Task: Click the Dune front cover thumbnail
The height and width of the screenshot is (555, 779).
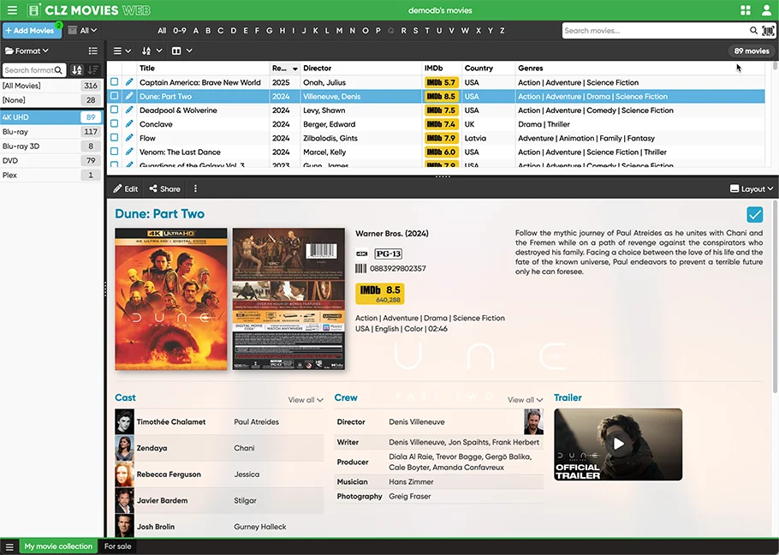Action: coord(171,299)
